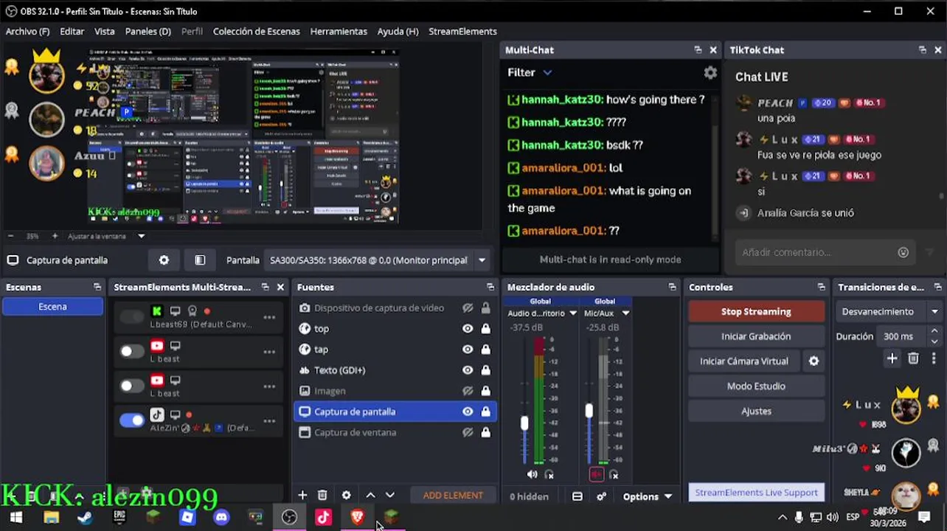Screen dimensions: 947x531
Task: Undock the Fuentes panel
Action: pos(490,288)
